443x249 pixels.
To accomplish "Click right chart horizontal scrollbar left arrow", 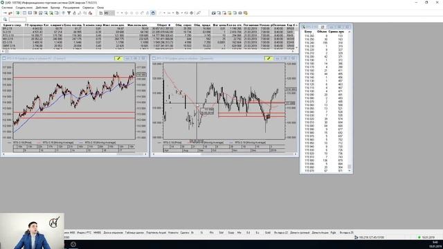I will tap(154, 154).
